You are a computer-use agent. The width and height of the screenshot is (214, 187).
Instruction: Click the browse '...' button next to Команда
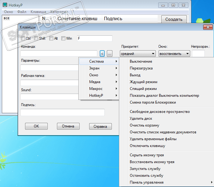click(109, 54)
